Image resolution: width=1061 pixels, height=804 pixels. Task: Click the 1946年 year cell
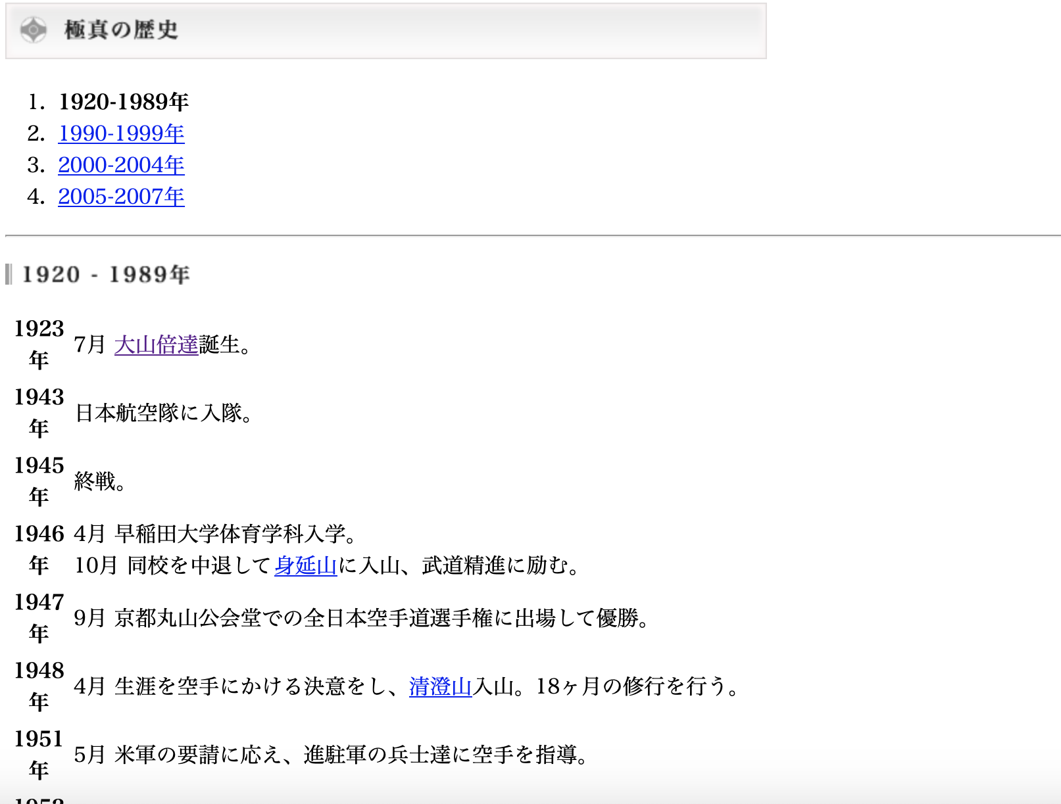(39, 550)
